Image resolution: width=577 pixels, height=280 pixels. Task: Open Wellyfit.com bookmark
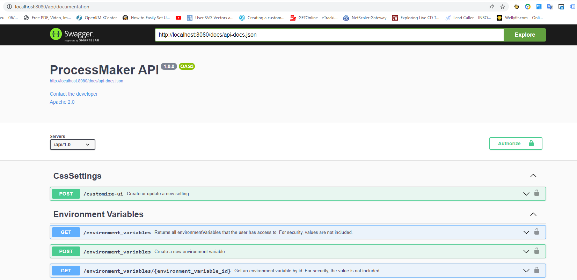(x=520, y=18)
